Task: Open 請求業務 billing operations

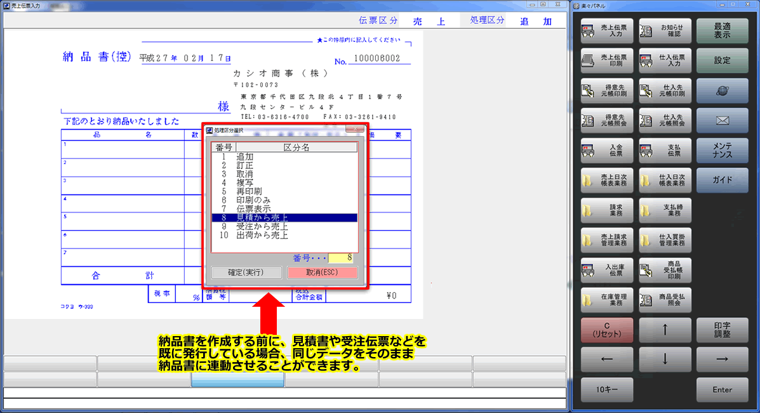Action: click(606, 210)
